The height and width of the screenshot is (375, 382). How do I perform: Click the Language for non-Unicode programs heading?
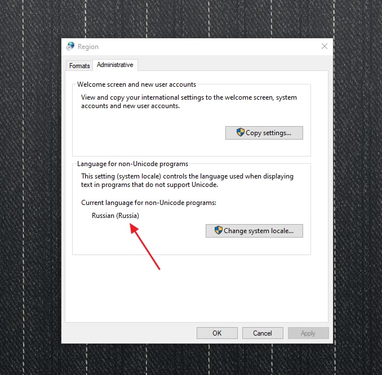[132, 164]
